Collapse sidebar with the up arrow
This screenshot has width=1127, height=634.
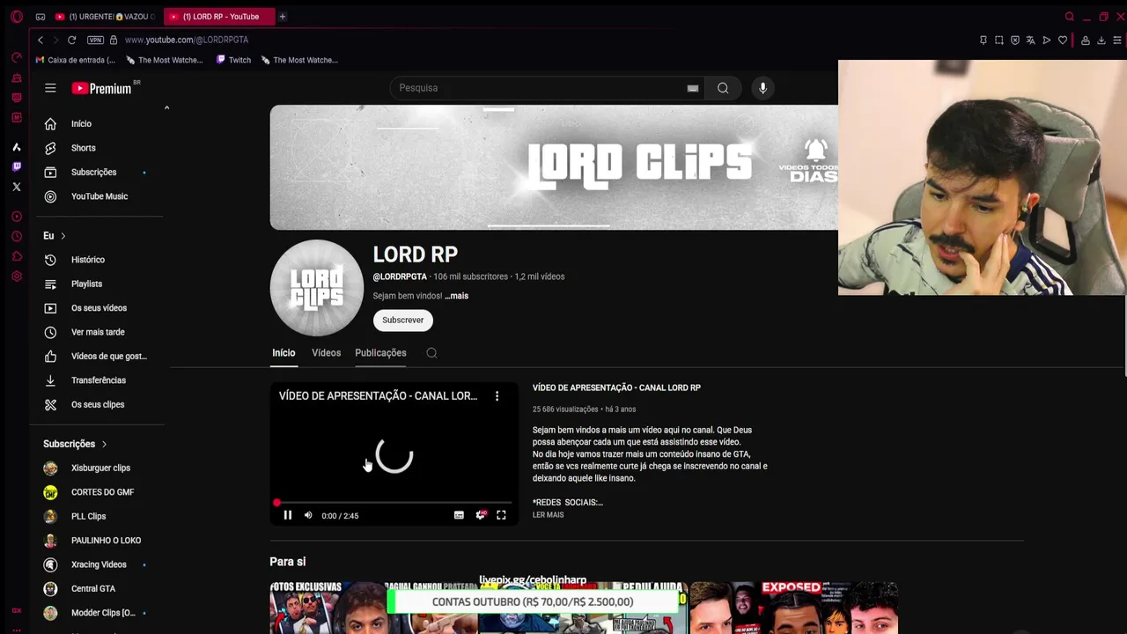click(166, 107)
